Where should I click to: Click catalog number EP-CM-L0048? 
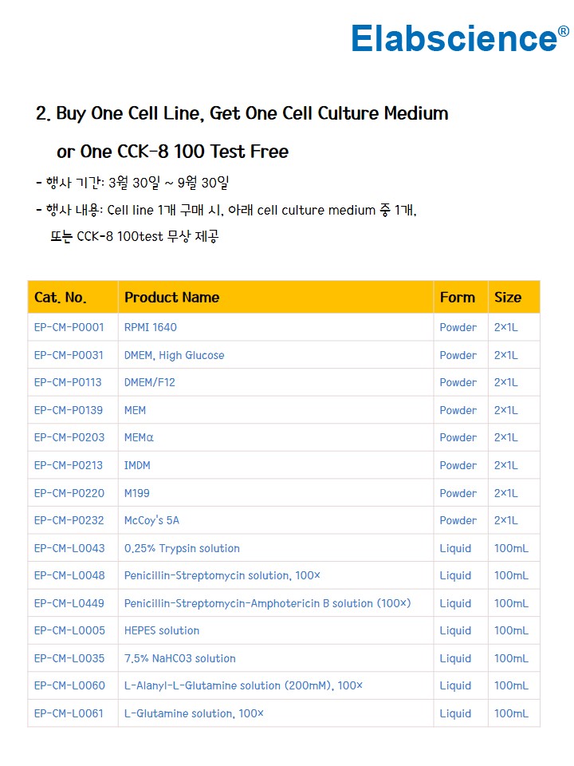(69, 575)
